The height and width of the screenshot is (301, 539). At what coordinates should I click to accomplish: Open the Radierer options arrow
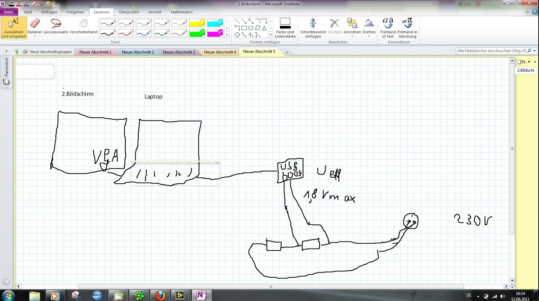click(35, 36)
